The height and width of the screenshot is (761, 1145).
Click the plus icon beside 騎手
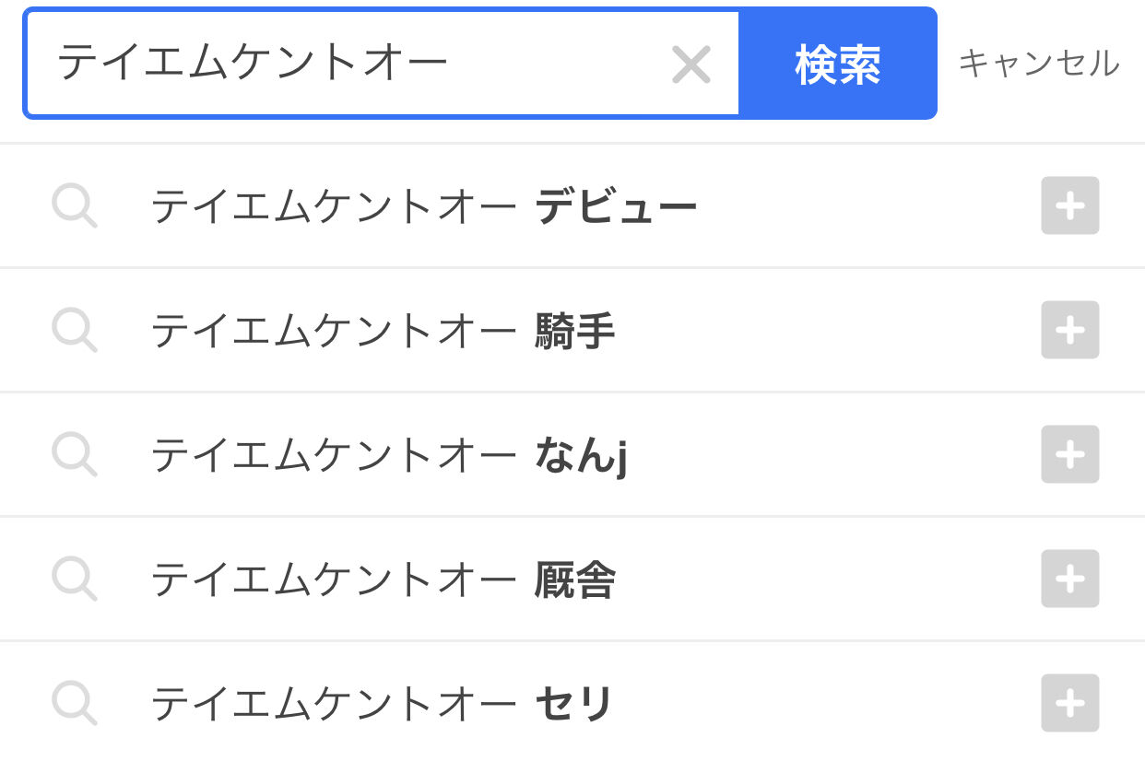pyautogui.click(x=1069, y=330)
